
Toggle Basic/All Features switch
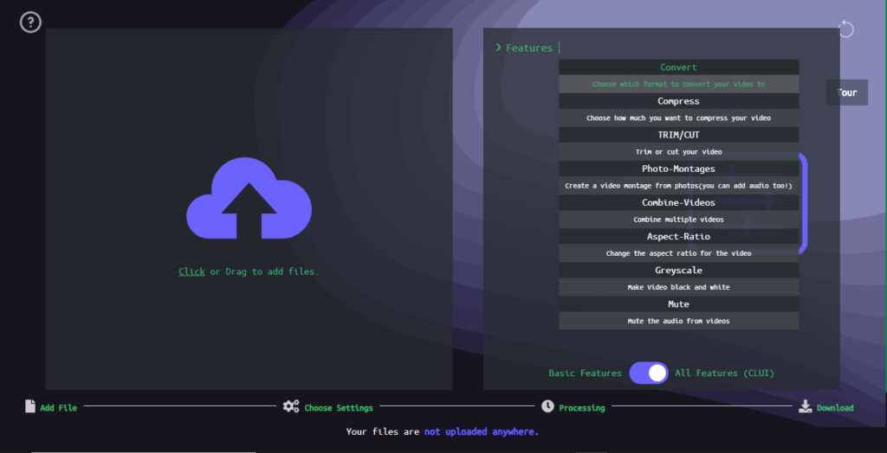[649, 373]
